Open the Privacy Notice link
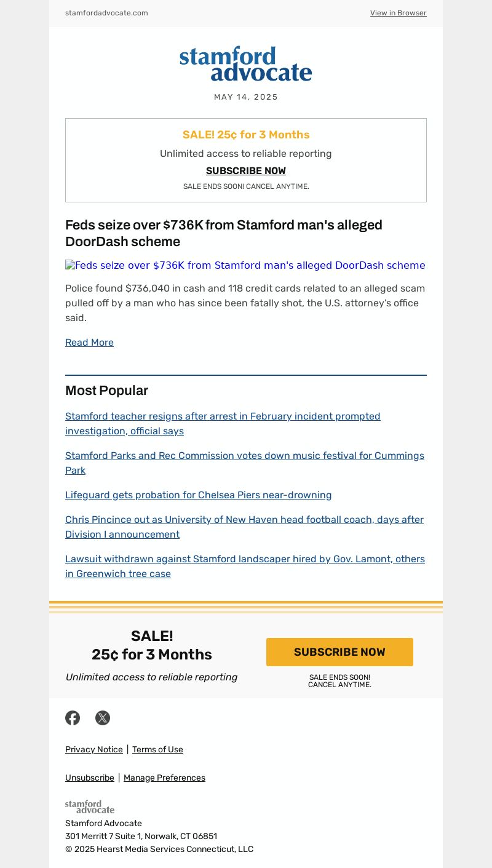Viewport: 492px width, 868px height. 94,749
